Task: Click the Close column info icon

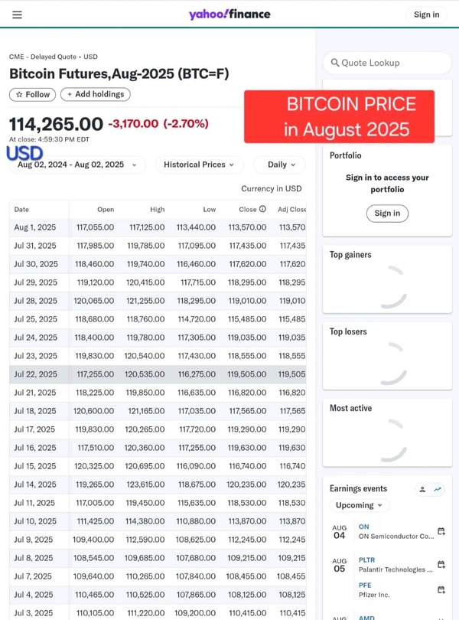Action: point(262,209)
